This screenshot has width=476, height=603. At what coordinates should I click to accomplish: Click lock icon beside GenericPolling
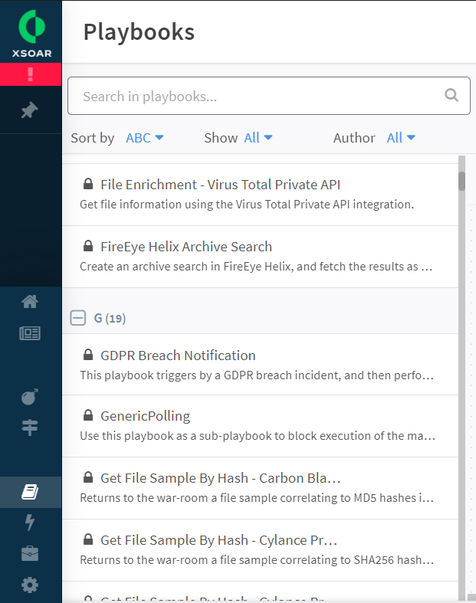[88, 415]
